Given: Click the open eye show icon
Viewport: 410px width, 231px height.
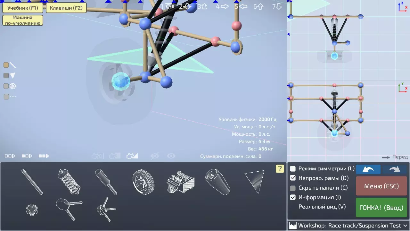Looking at the screenshot, I should (171, 156).
